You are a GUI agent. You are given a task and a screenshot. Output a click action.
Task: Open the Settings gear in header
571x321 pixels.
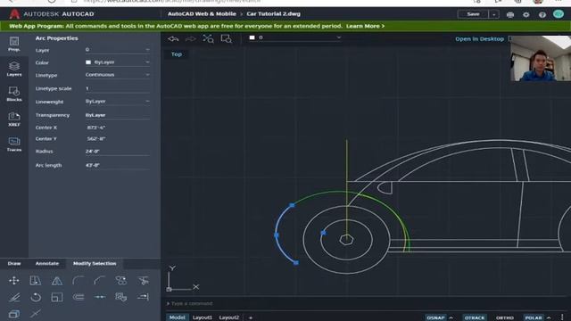(526, 14)
